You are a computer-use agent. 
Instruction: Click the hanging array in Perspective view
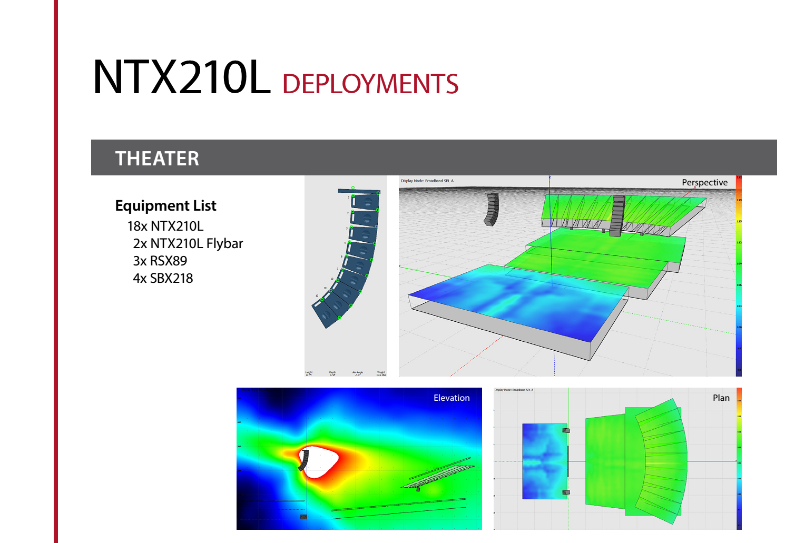coord(492,209)
